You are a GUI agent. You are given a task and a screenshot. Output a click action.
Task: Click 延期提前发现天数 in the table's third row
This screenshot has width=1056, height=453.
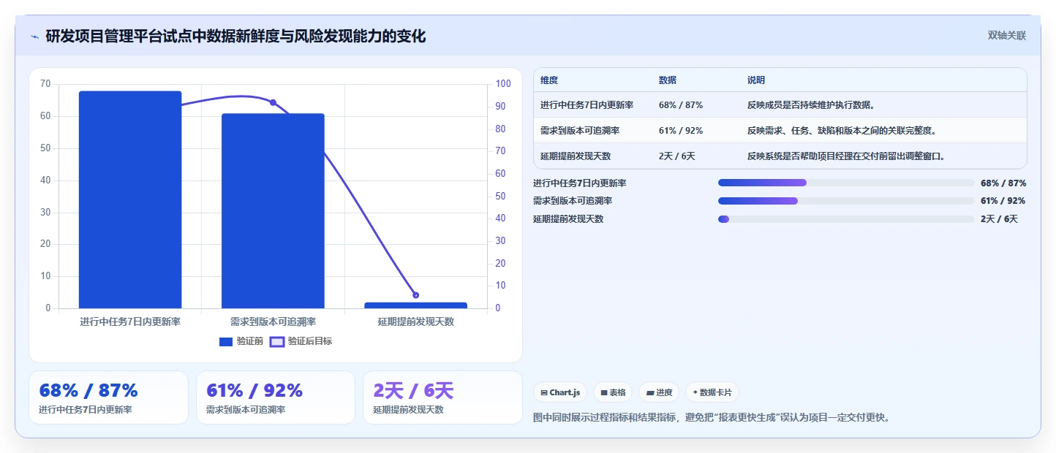[576, 156]
